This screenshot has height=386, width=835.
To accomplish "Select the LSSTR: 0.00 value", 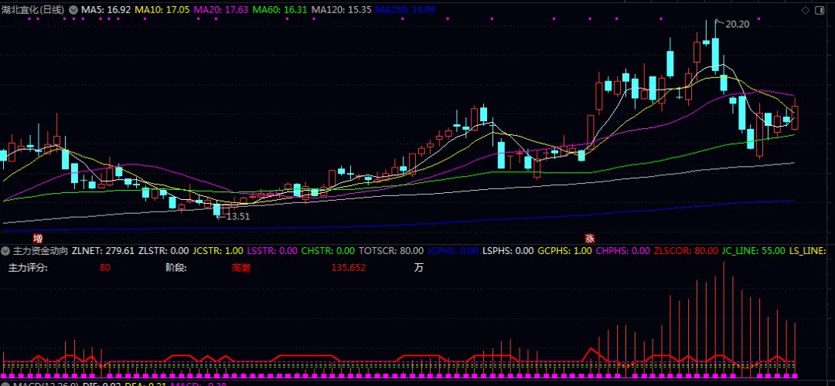I will [x=272, y=250].
